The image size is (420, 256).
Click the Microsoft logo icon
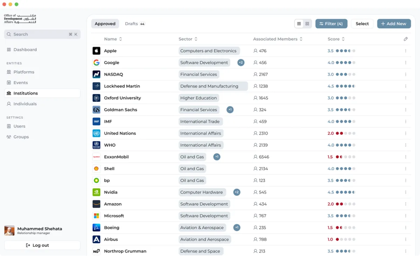(x=96, y=216)
